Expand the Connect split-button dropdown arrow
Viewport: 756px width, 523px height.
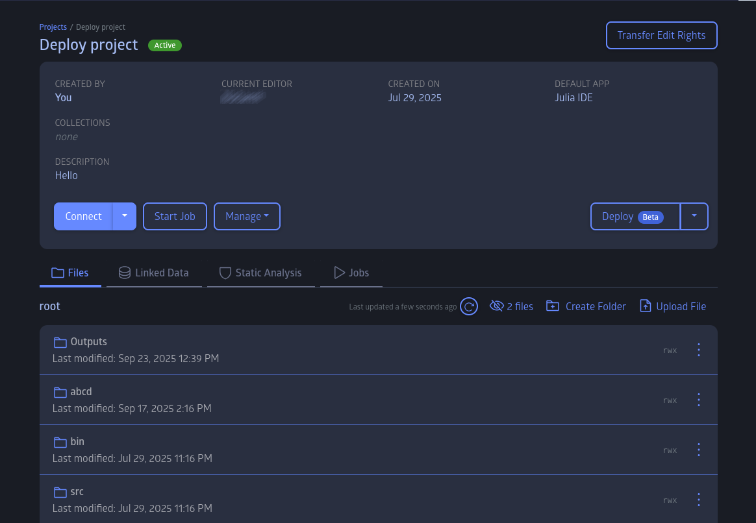(125, 216)
